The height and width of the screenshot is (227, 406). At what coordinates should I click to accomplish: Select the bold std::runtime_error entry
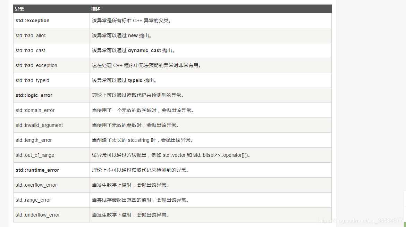tap(36, 170)
